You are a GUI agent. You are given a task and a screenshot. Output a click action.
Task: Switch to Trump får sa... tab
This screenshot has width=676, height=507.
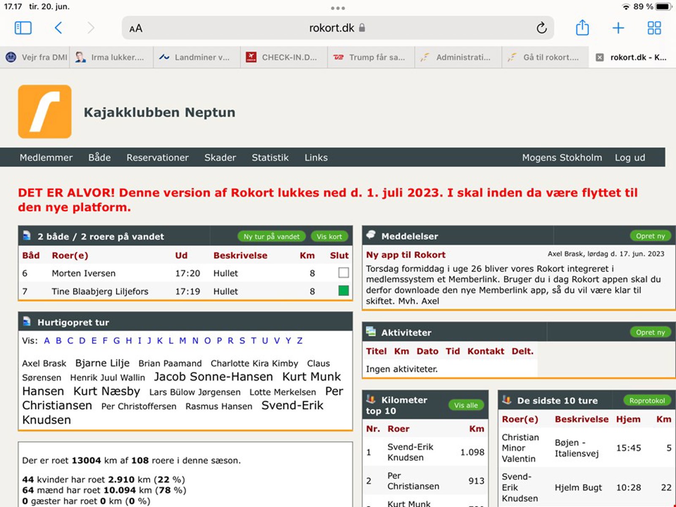(371, 57)
